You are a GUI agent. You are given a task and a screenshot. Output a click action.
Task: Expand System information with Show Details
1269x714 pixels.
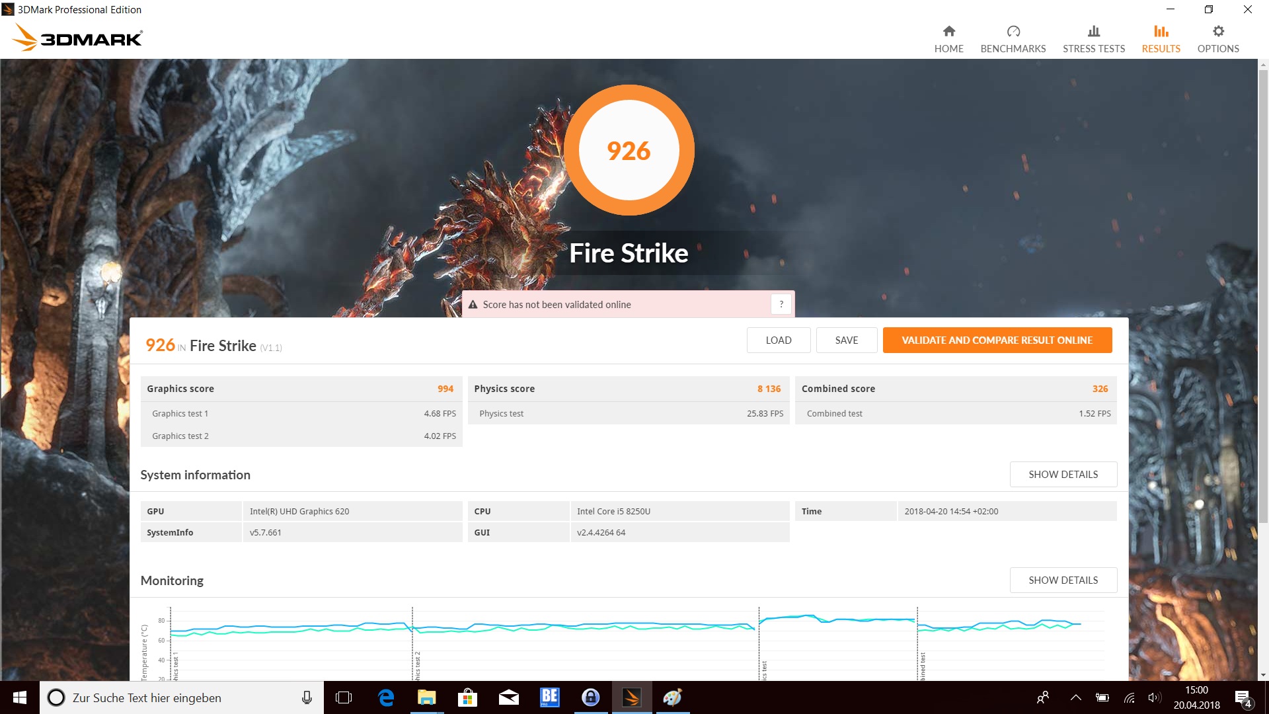point(1063,475)
